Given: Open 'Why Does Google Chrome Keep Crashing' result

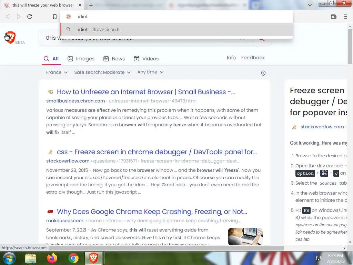Looking at the screenshot, I should (x=152, y=212).
